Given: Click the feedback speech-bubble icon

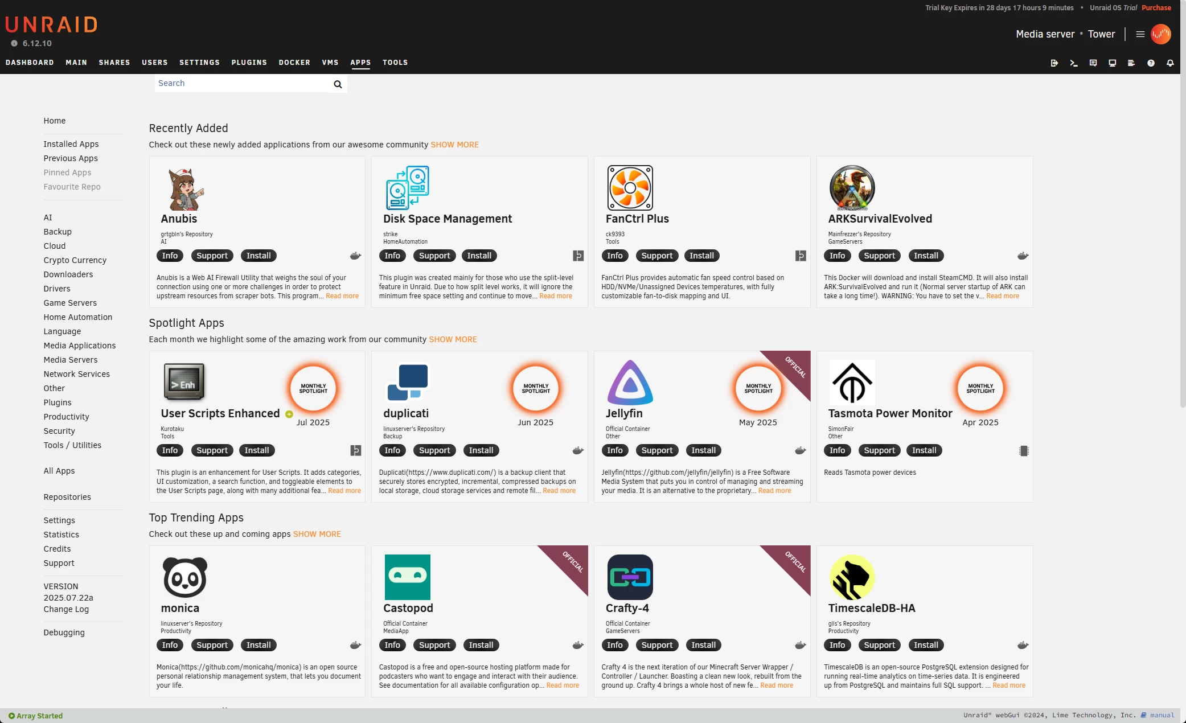Looking at the screenshot, I should tap(1093, 63).
